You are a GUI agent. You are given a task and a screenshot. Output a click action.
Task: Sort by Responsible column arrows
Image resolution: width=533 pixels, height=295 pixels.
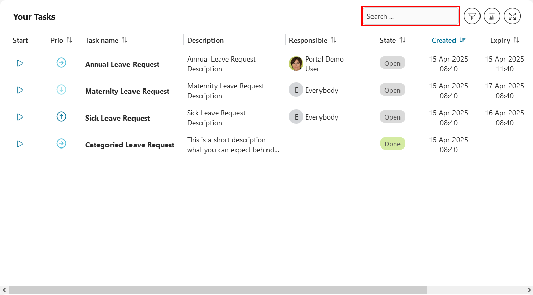333,40
